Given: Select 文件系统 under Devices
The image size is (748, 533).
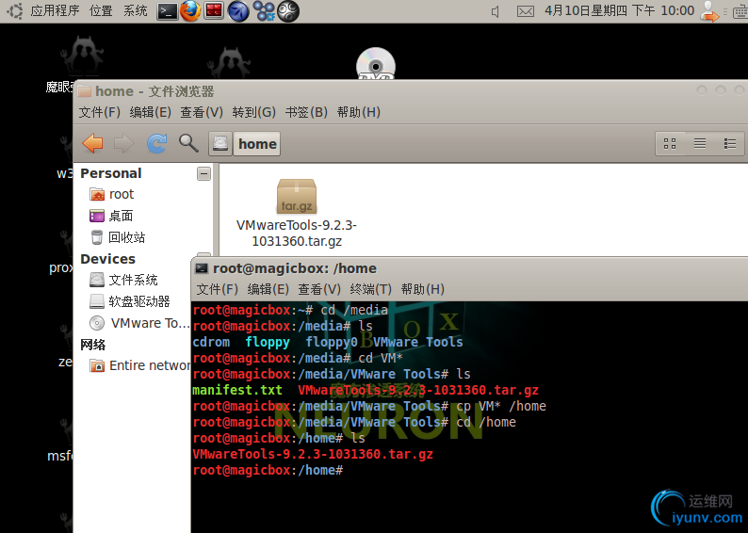Looking at the screenshot, I should coord(123,280).
